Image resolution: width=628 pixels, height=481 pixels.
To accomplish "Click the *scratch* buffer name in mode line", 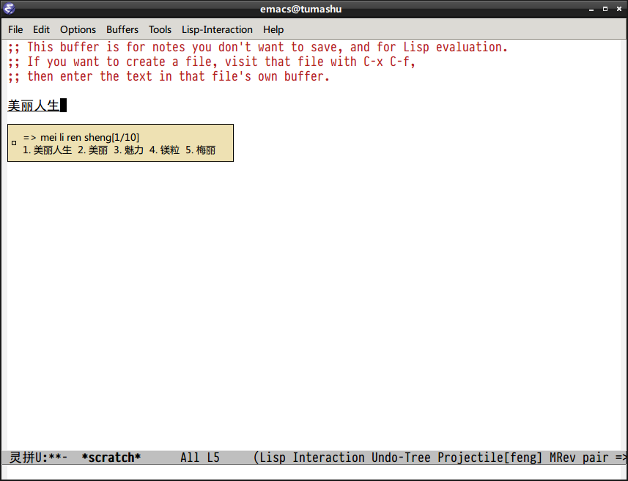I will click(x=111, y=458).
